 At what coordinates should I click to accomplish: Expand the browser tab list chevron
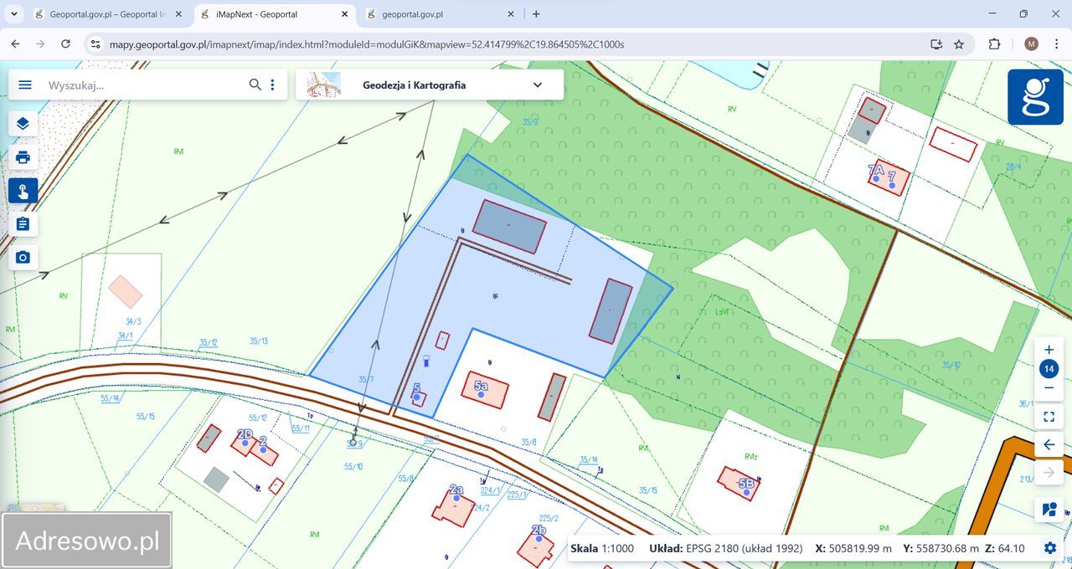click(14, 14)
